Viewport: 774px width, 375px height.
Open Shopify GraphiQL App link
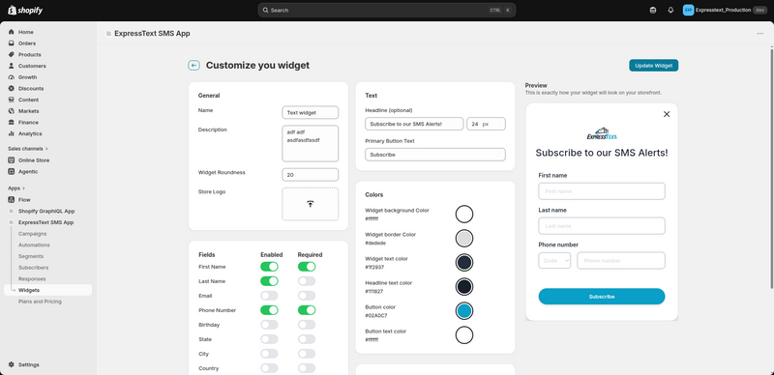point(46,212)
